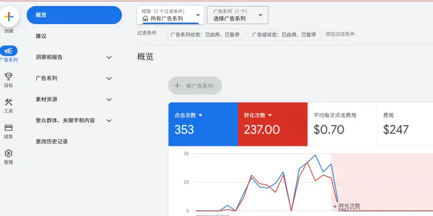Click 广告系列状态 filter chip
433x216 pixels.
pos(205,35)
